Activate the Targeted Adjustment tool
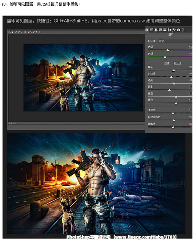Image resolution: width=194 pixels, height=243 pixels. pyautogui.click(x=22, y=32)
